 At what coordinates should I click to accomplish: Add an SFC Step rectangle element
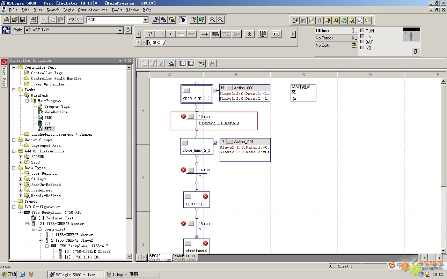pos(160,34)
